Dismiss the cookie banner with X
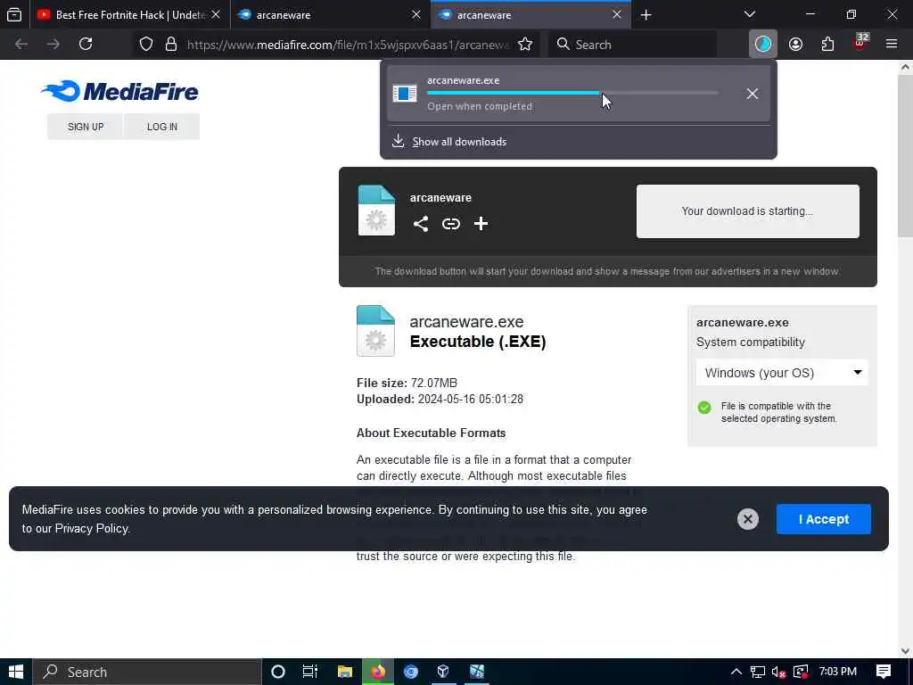The image size is (913, 685). click(x=748, y=519)
